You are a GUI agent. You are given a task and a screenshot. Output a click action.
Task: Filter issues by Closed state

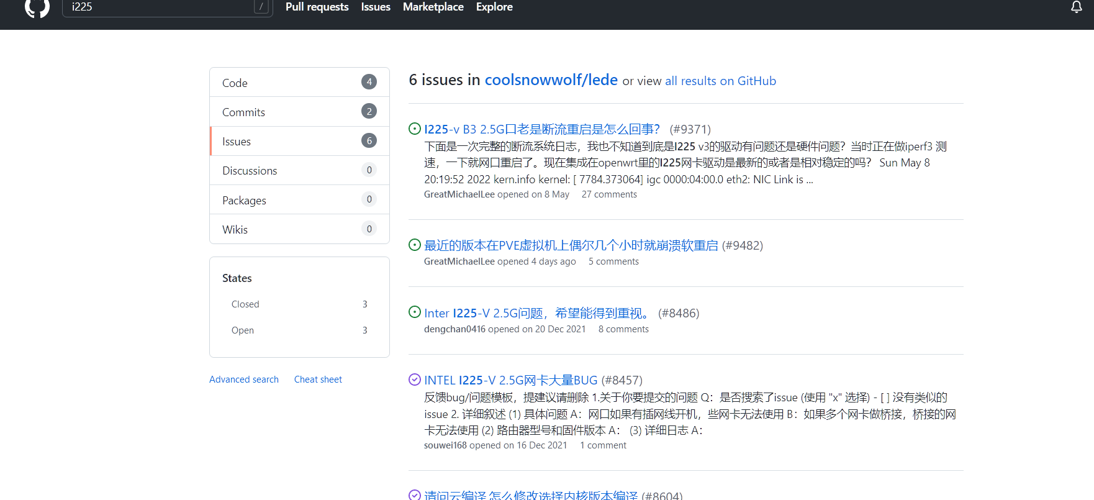245,304
